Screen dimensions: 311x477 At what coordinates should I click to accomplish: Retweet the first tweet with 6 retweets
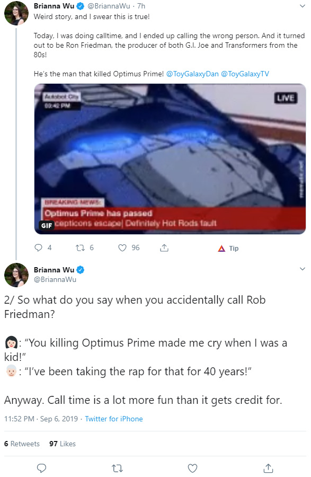point(80,248)
